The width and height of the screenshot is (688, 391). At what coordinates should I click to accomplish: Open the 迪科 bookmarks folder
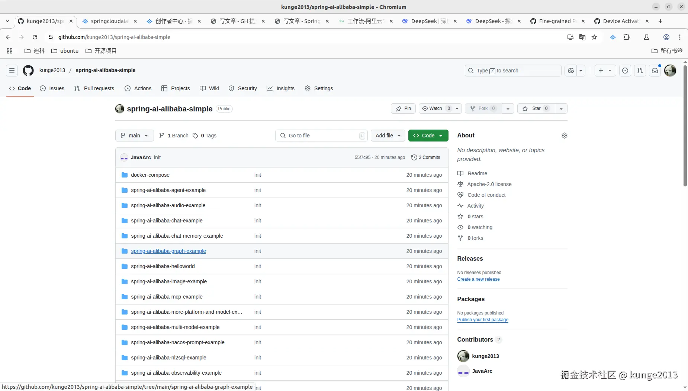[34, 51]
